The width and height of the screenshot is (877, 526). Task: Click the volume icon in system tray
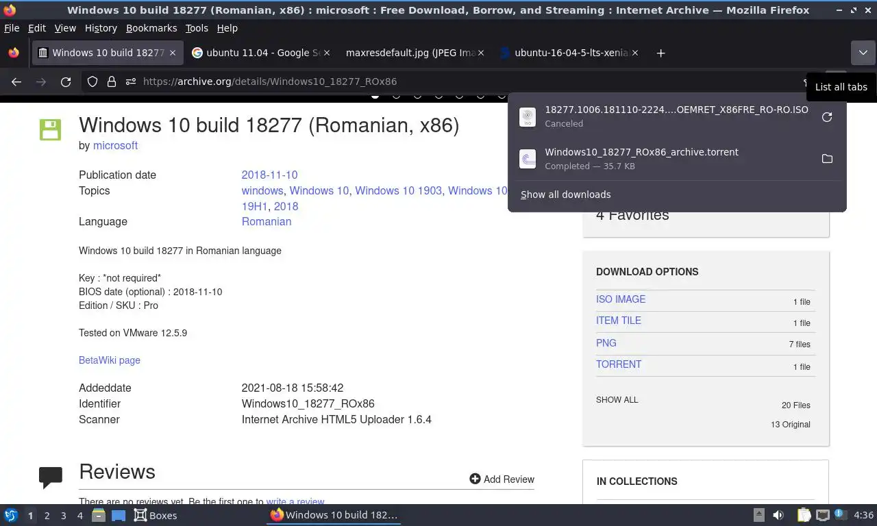[778, 515]
